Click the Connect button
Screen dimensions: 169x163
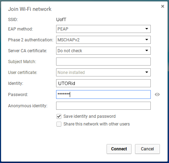click(119, 149)
